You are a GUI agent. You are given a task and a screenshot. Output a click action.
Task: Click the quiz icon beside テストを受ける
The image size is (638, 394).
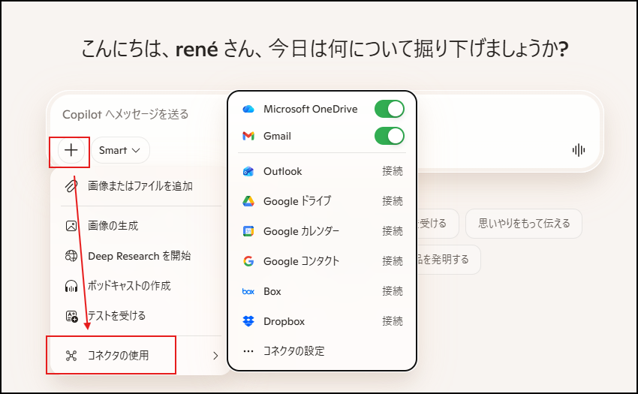click(x=71, y=316)
